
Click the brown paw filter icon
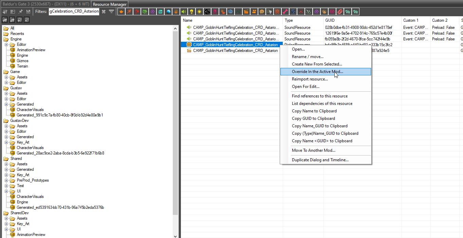324,12
